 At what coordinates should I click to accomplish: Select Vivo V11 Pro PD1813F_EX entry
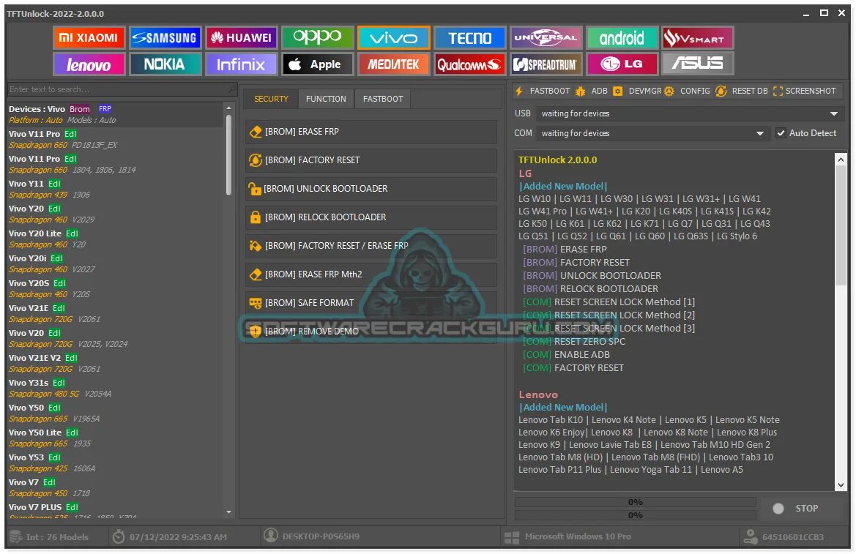pyautogui.click(x=115, y=139)
